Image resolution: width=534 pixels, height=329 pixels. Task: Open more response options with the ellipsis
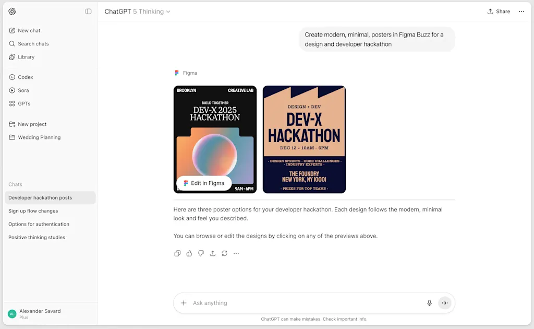[236, 253]
